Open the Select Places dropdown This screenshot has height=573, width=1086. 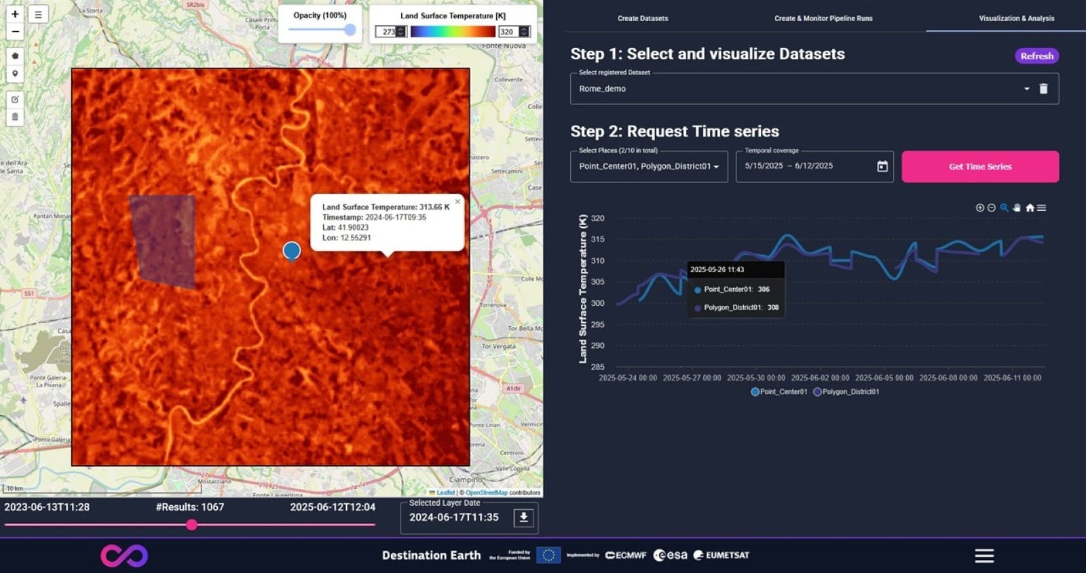pyautogui.click(x=648, y=167)
